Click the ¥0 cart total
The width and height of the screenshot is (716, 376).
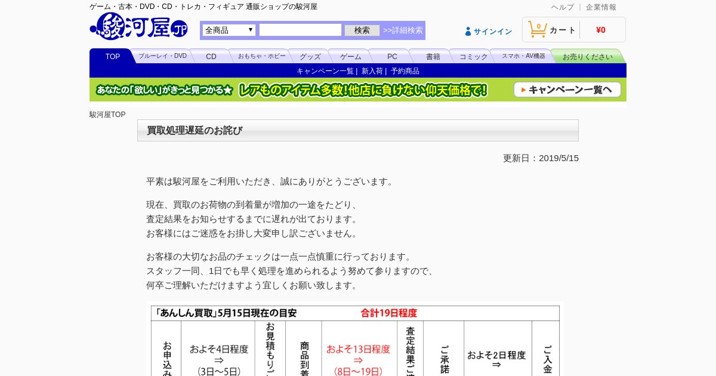(601, 30)
